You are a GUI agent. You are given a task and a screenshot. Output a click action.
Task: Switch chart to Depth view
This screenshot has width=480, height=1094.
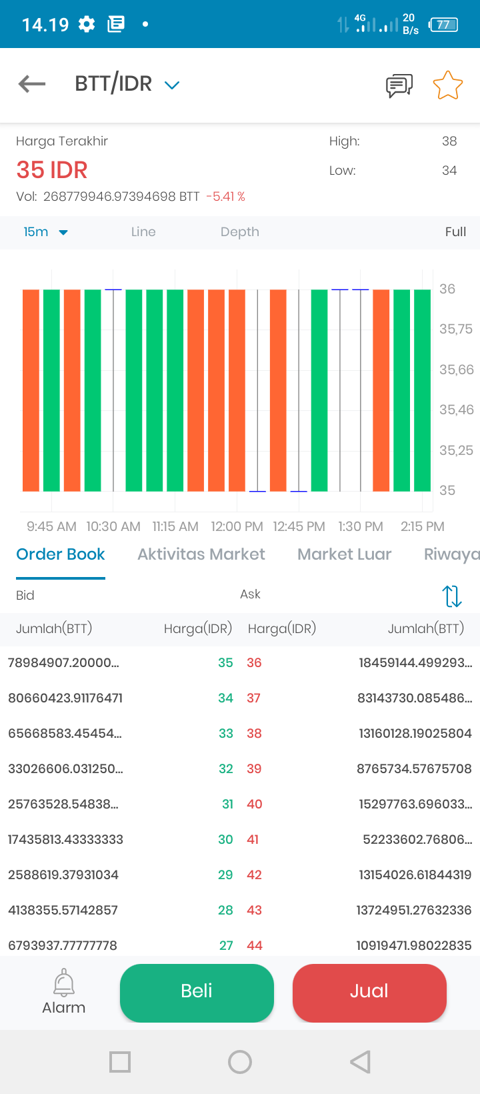(240, 232)
